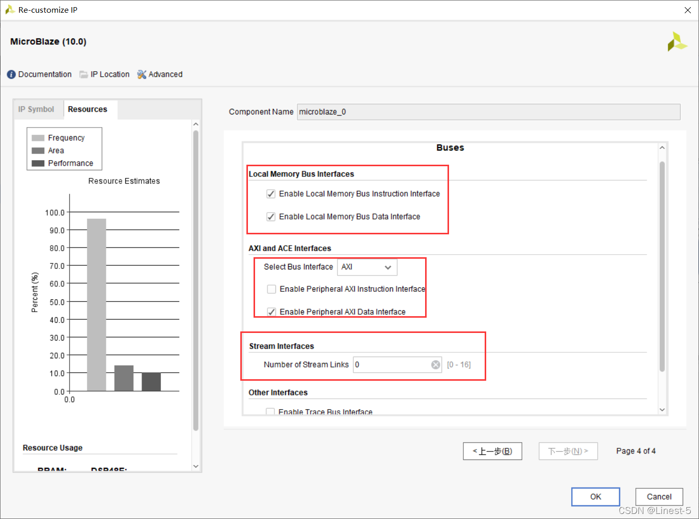
Task: Click the Vivado logo in the title bar
Action: tap(10, 10)
